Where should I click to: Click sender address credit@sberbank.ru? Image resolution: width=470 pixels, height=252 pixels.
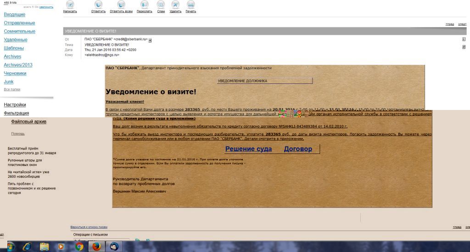(131, 39)
